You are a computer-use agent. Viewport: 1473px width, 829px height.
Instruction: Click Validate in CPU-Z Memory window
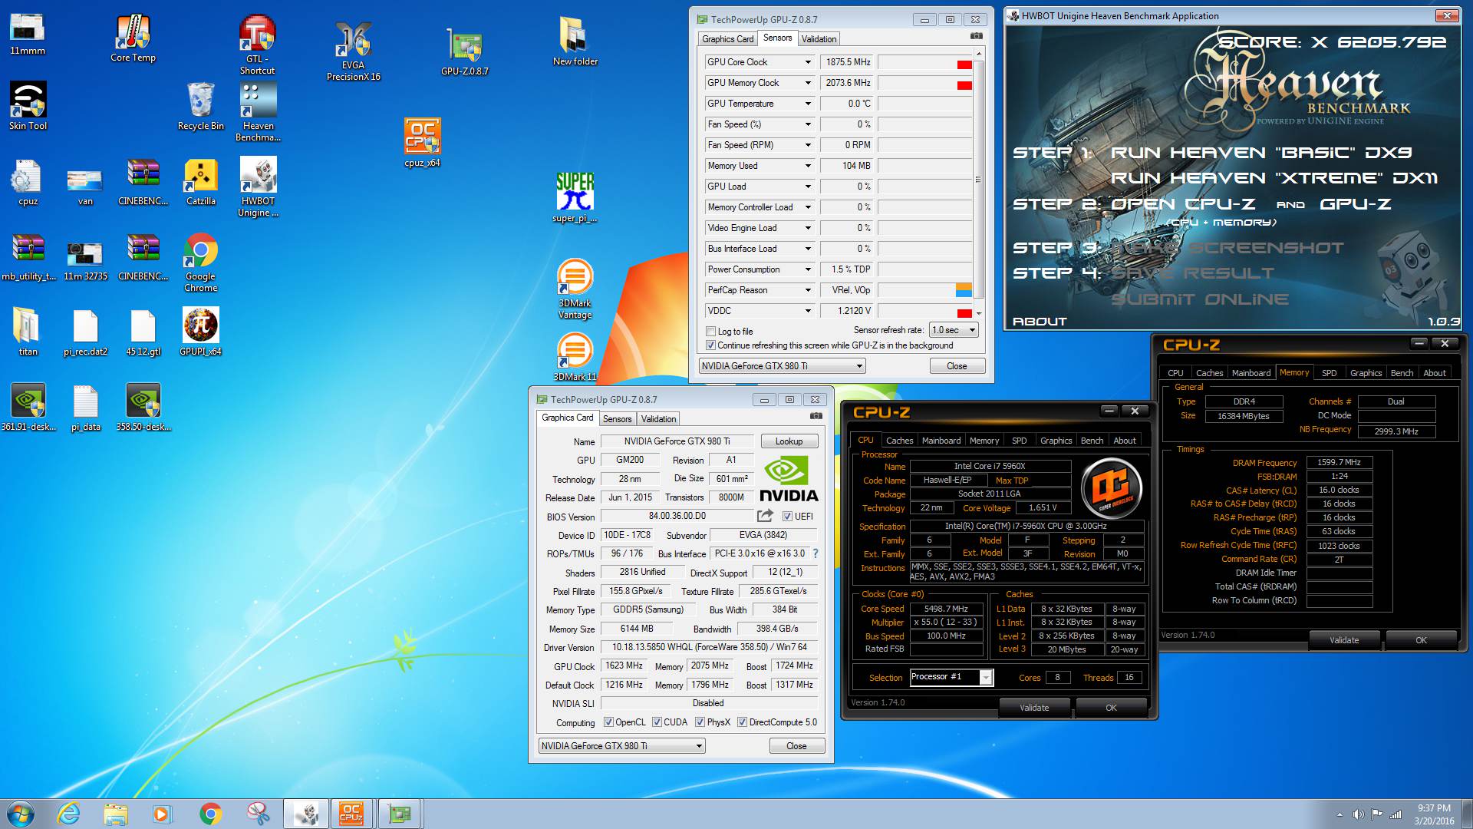click(1344, 640)
